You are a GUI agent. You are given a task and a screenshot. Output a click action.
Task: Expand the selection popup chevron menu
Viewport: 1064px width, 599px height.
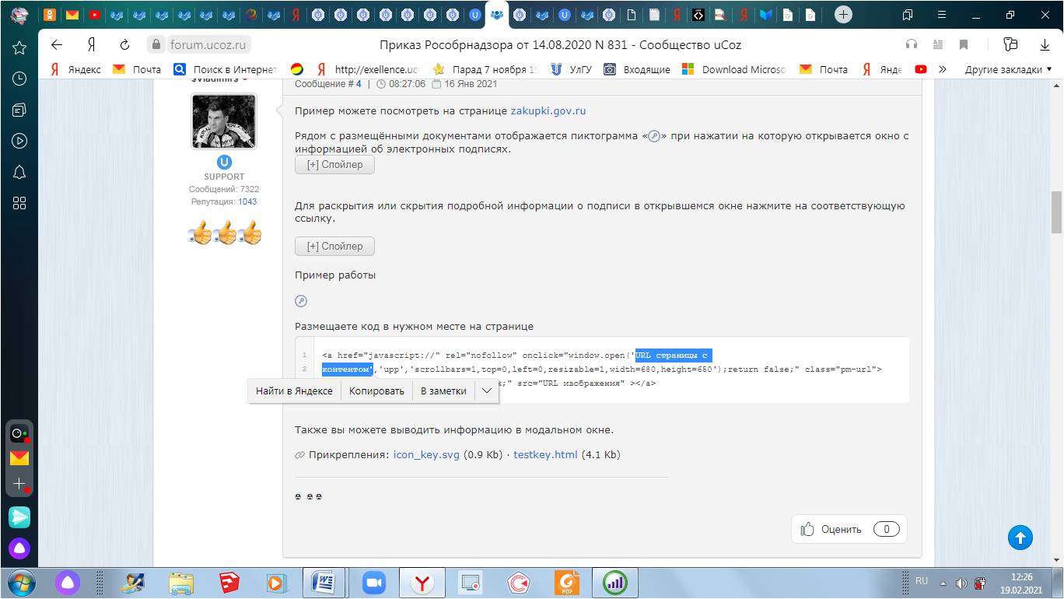[486, 391]
